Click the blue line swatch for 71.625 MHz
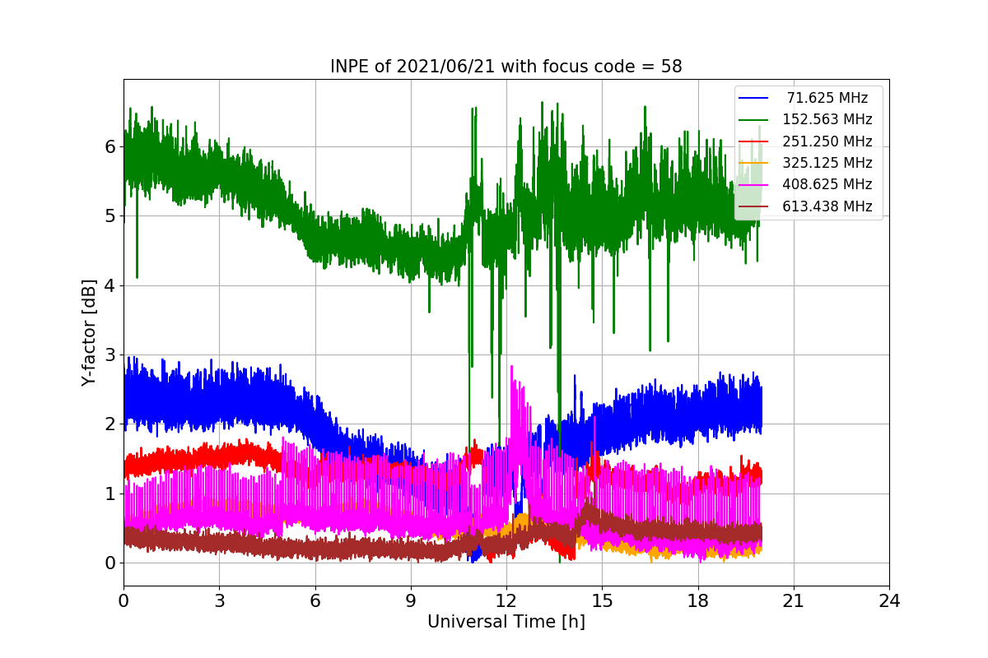This screenshot has width=988, height=658. click(754, 98)
